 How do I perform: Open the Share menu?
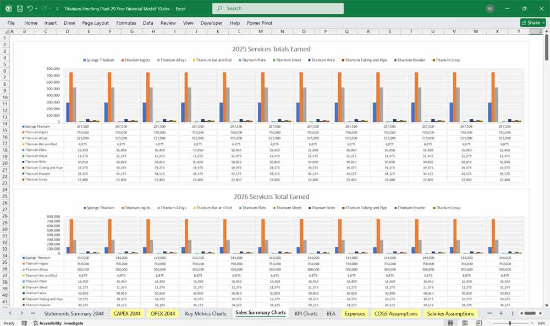532,23
